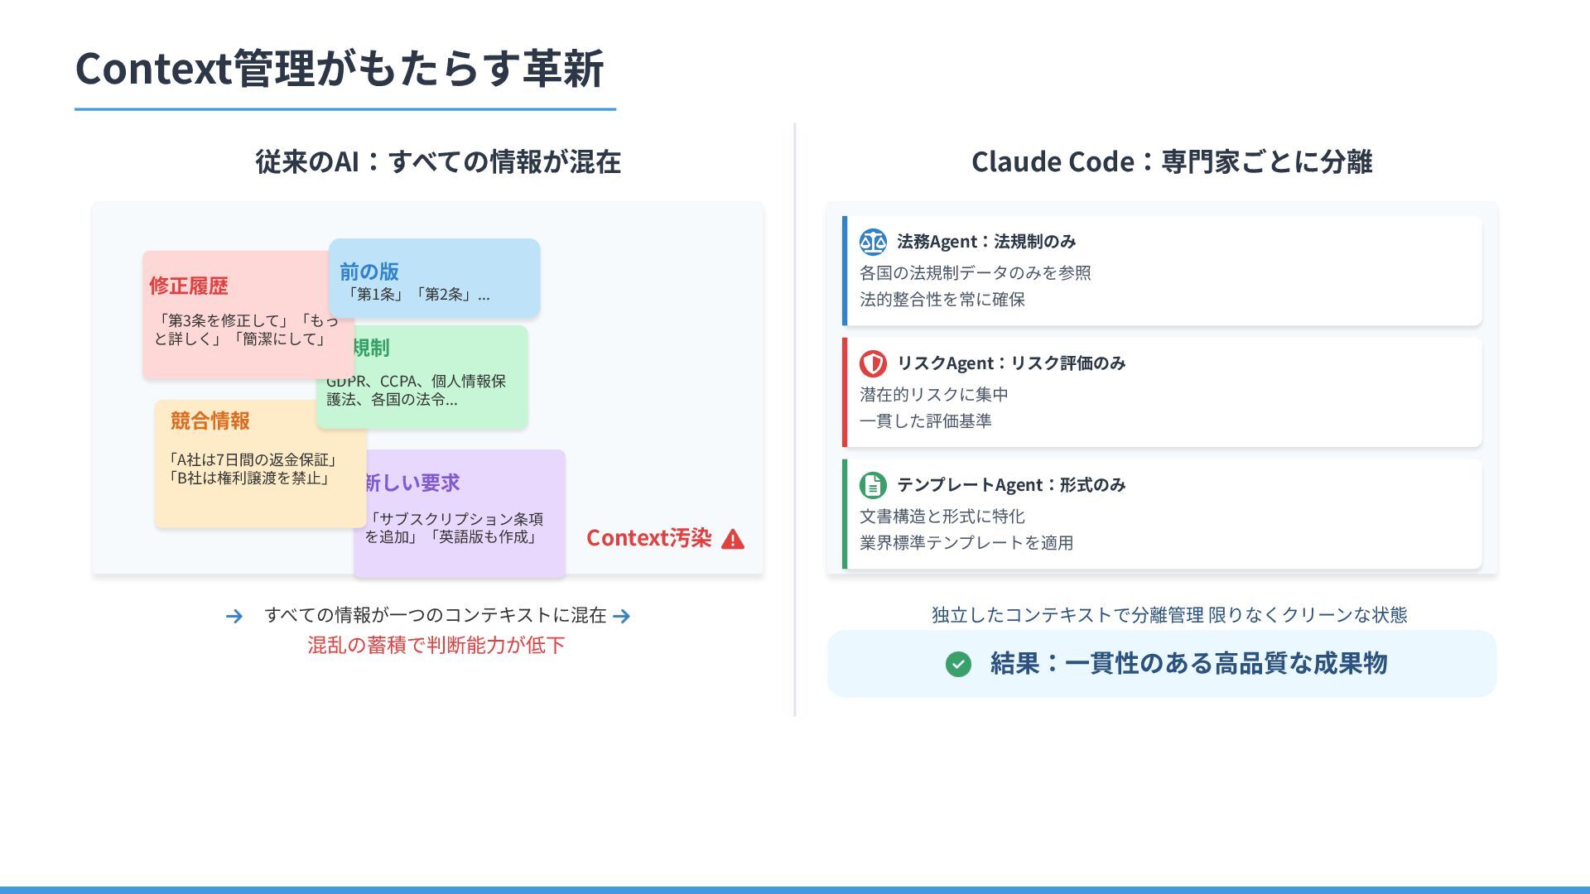Click the line 潜在的リスクに集中
The height and width of the screenshot is (894, 1590).
(x=934, y=395)
